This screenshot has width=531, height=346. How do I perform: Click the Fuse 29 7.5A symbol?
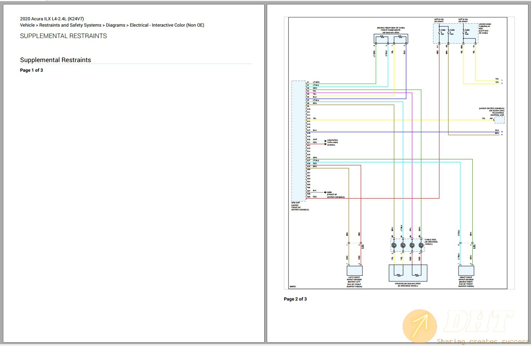pos(464,32)
